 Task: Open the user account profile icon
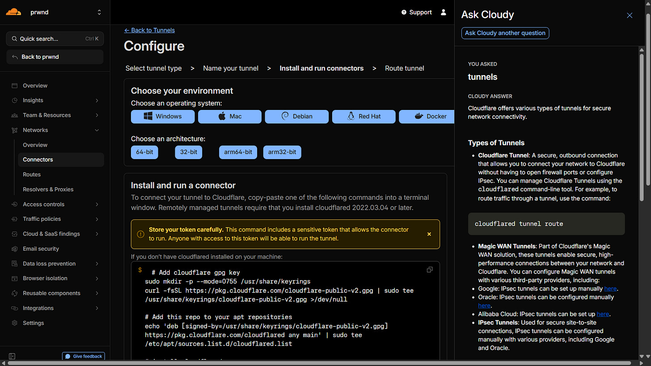point(443,12)
